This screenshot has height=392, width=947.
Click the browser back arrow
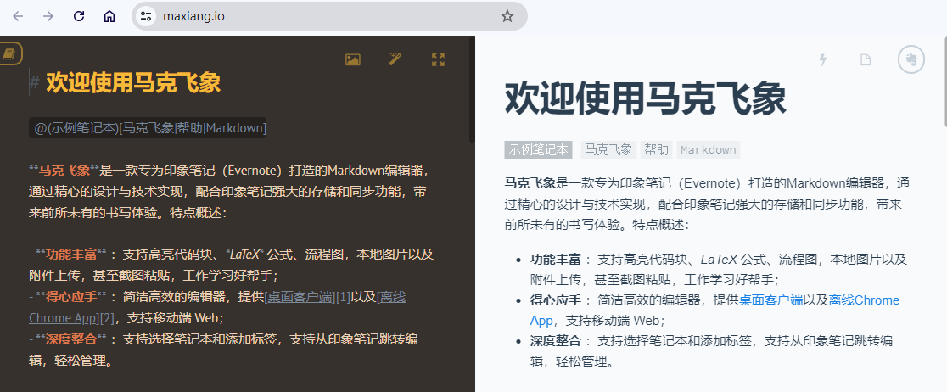click(18, 16)
